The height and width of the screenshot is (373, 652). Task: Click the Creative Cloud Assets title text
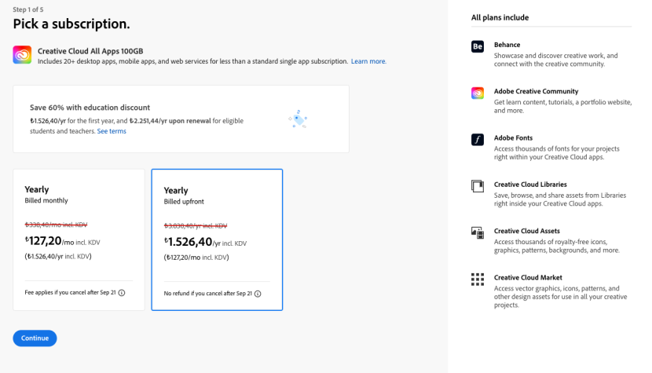click(527, 231)
